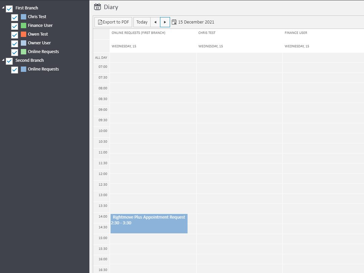Open the Rightmove Plus Appointment Request
Image resolution: width=364 pixels, height=273 pixels.
(x=149, y=224)
